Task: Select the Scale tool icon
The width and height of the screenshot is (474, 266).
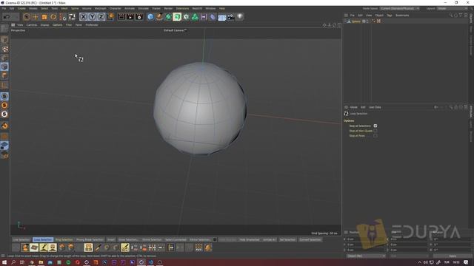Action: click(x=44, y=17)
